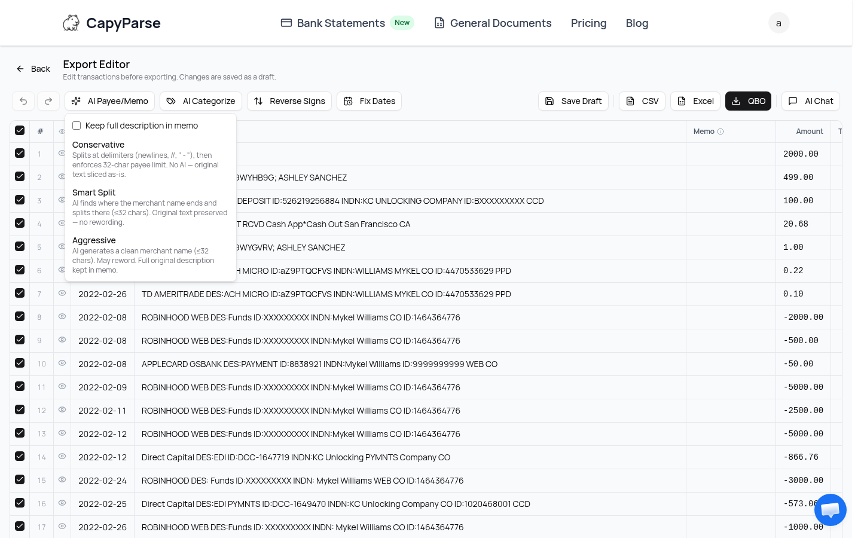This screenshot has width=861, height=538.
Task: Enable Keep full description in memo
Action: tap(77, 126)
